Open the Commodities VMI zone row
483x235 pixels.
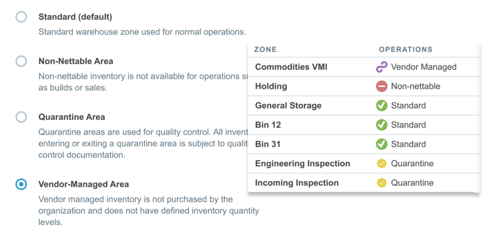coord(364,67)
